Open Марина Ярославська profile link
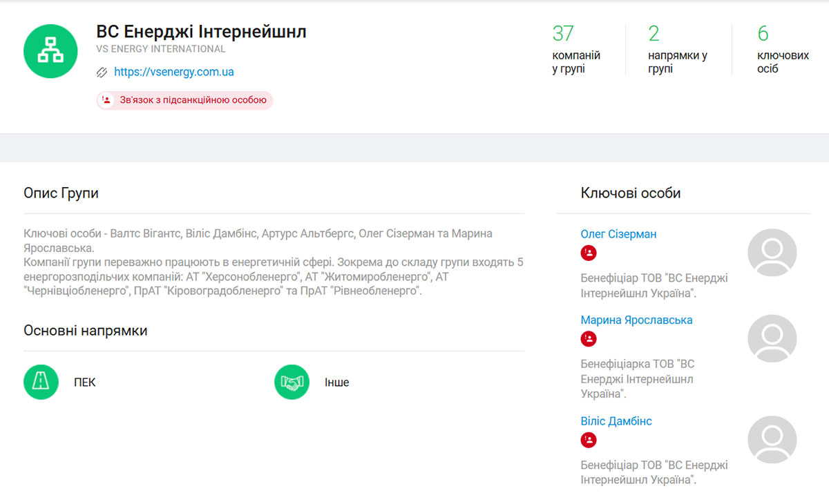 [636, 320]
